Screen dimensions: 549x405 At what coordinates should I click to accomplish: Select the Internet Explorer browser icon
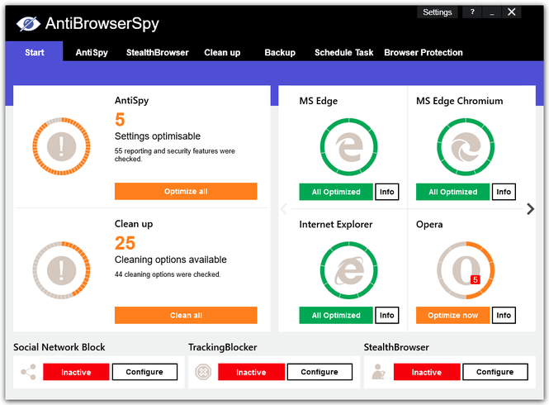pyautogui.click(x=348, y=270)
